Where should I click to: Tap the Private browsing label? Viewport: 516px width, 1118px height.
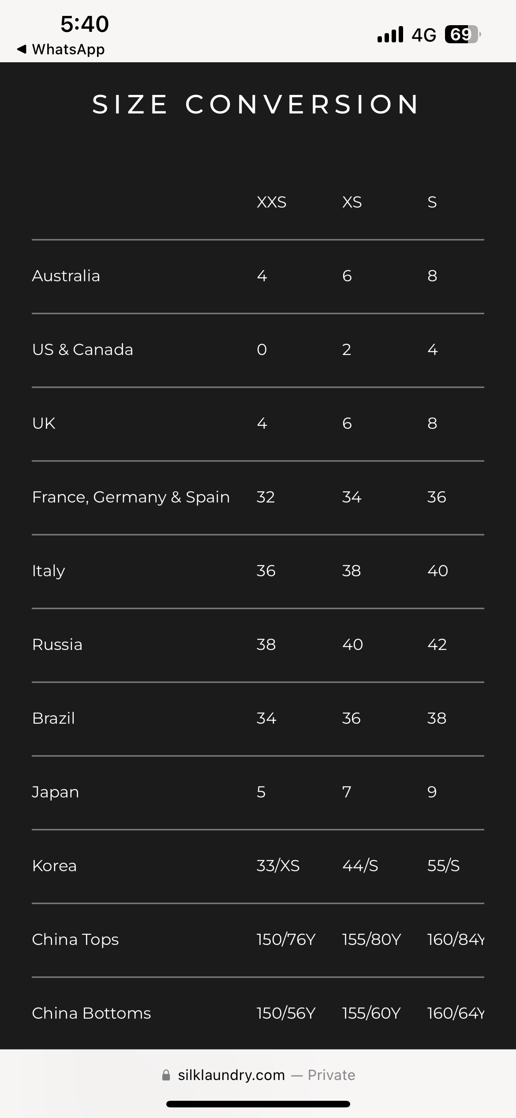(x=331, y=1075)
